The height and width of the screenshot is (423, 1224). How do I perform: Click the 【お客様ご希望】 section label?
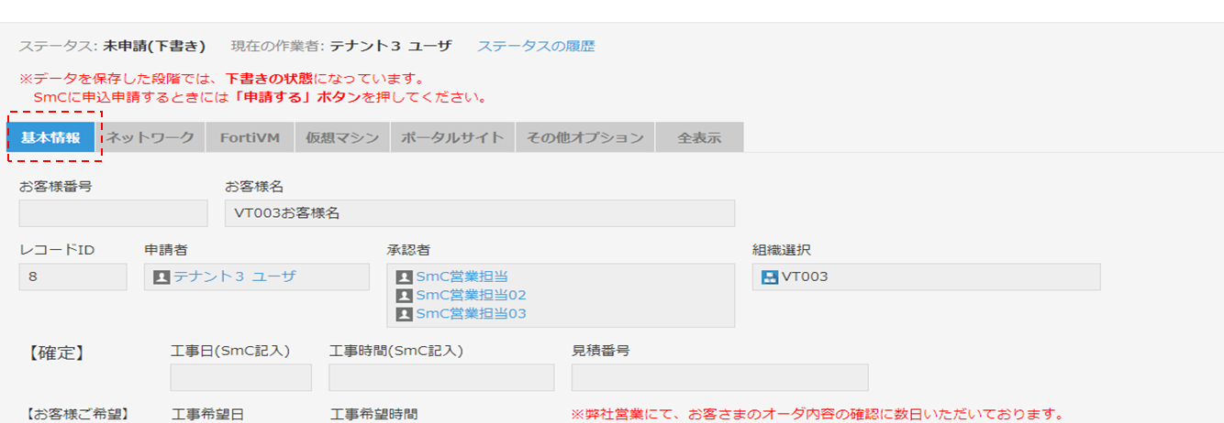pyautogui.click(x=76, y=415)
